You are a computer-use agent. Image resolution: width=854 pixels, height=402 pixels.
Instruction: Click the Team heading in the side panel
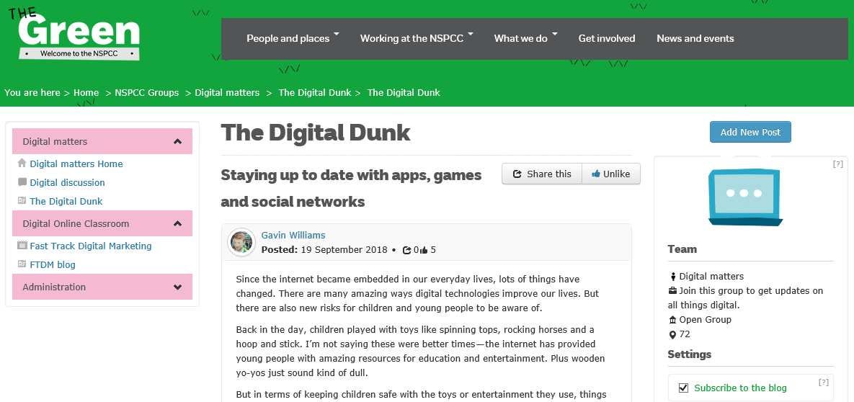pyautogui.click(x=682, y=249)
